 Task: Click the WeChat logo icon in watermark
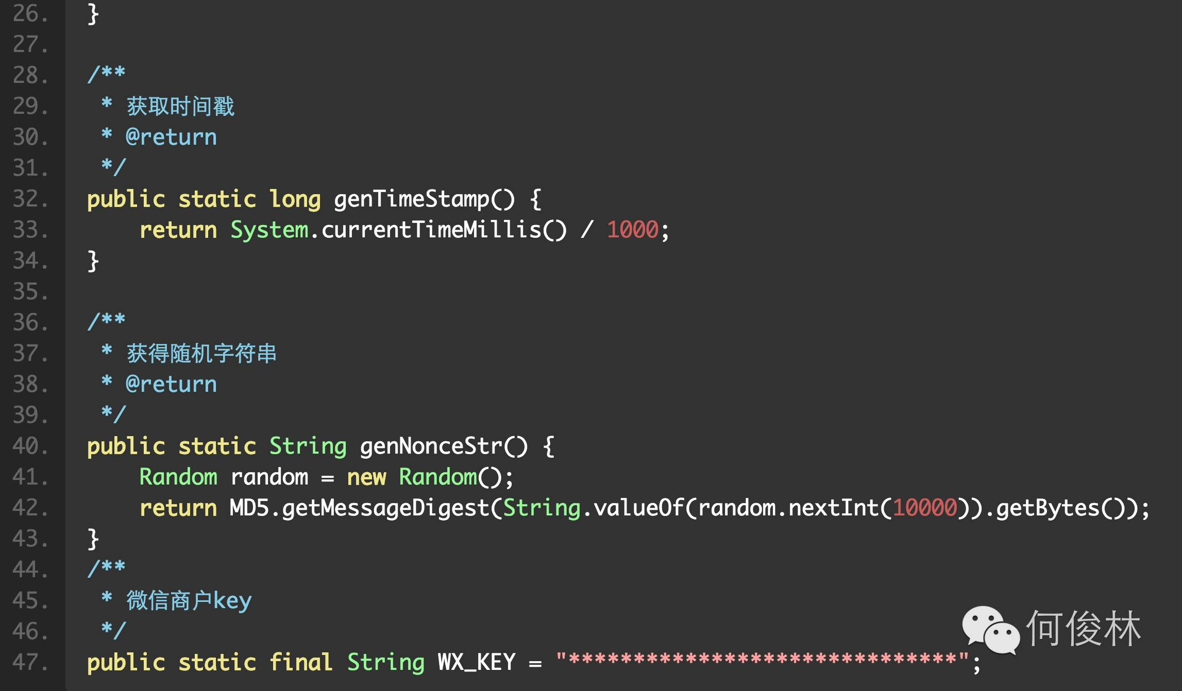990,630
